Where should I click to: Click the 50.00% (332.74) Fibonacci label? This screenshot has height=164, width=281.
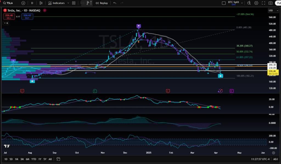coord(245,52)
